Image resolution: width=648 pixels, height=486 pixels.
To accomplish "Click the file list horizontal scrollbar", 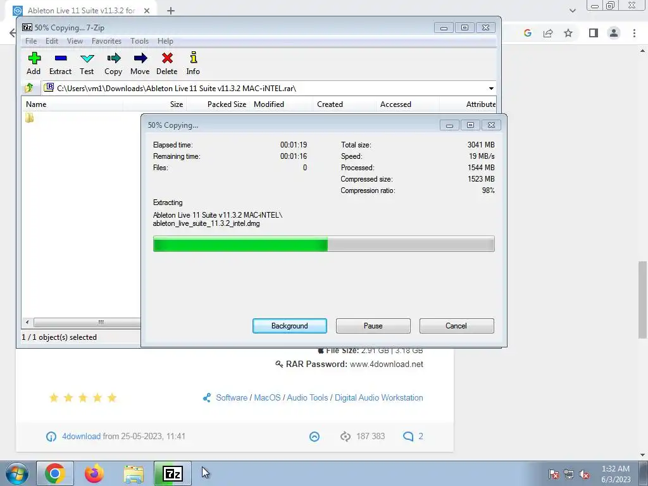I will click(87, 322).
